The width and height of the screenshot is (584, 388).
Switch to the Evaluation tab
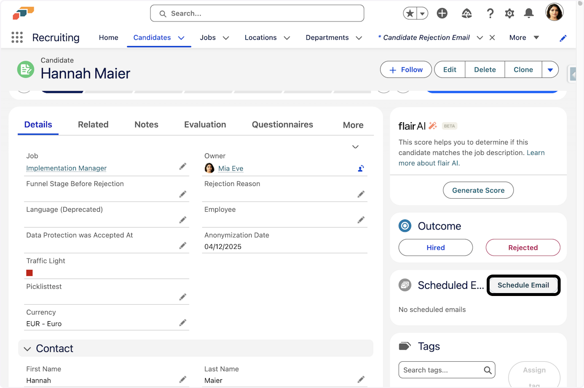tap(205, 125)
